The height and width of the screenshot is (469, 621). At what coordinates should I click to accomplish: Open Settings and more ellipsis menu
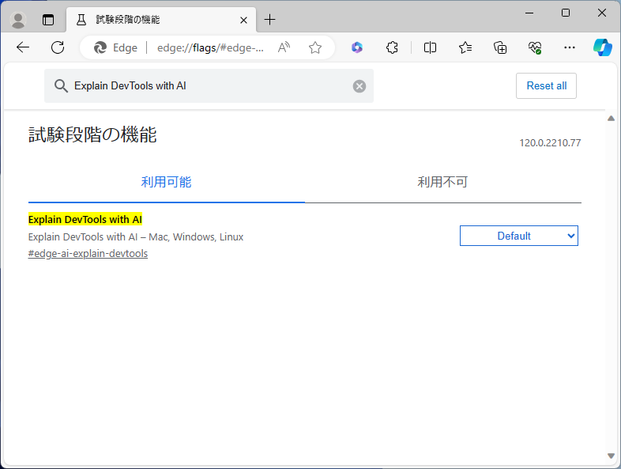(570, 47)
